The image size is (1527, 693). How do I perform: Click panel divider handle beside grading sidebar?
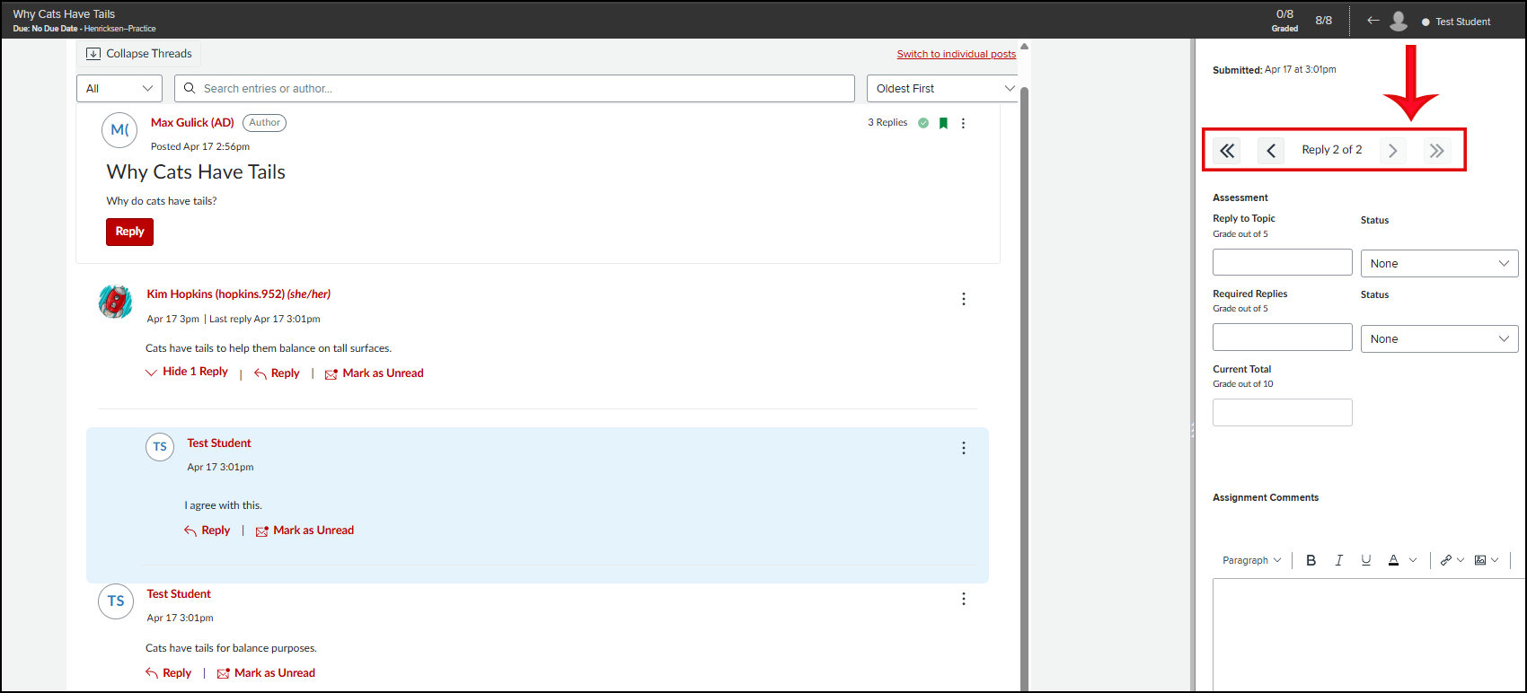1192,431
